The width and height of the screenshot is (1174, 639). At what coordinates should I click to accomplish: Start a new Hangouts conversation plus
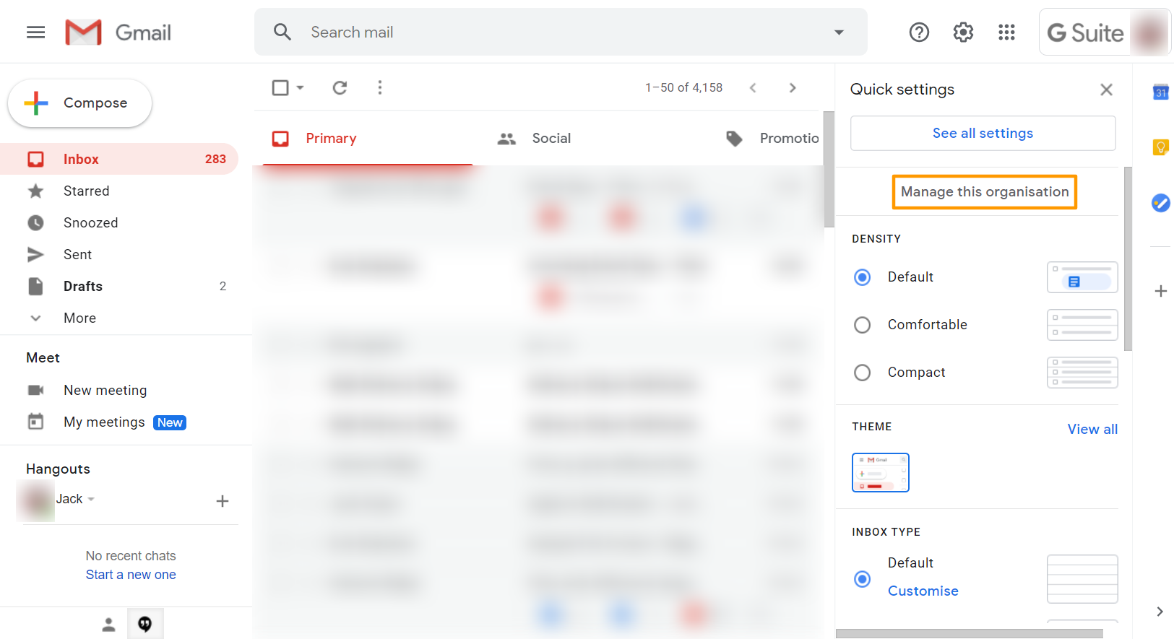(x=223, y=501)
